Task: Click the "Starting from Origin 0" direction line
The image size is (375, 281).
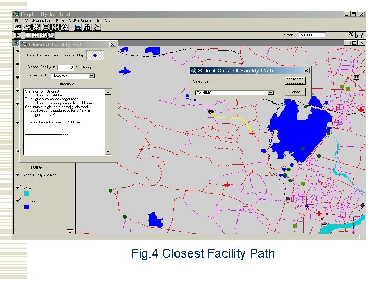Action: pos(42,91)
